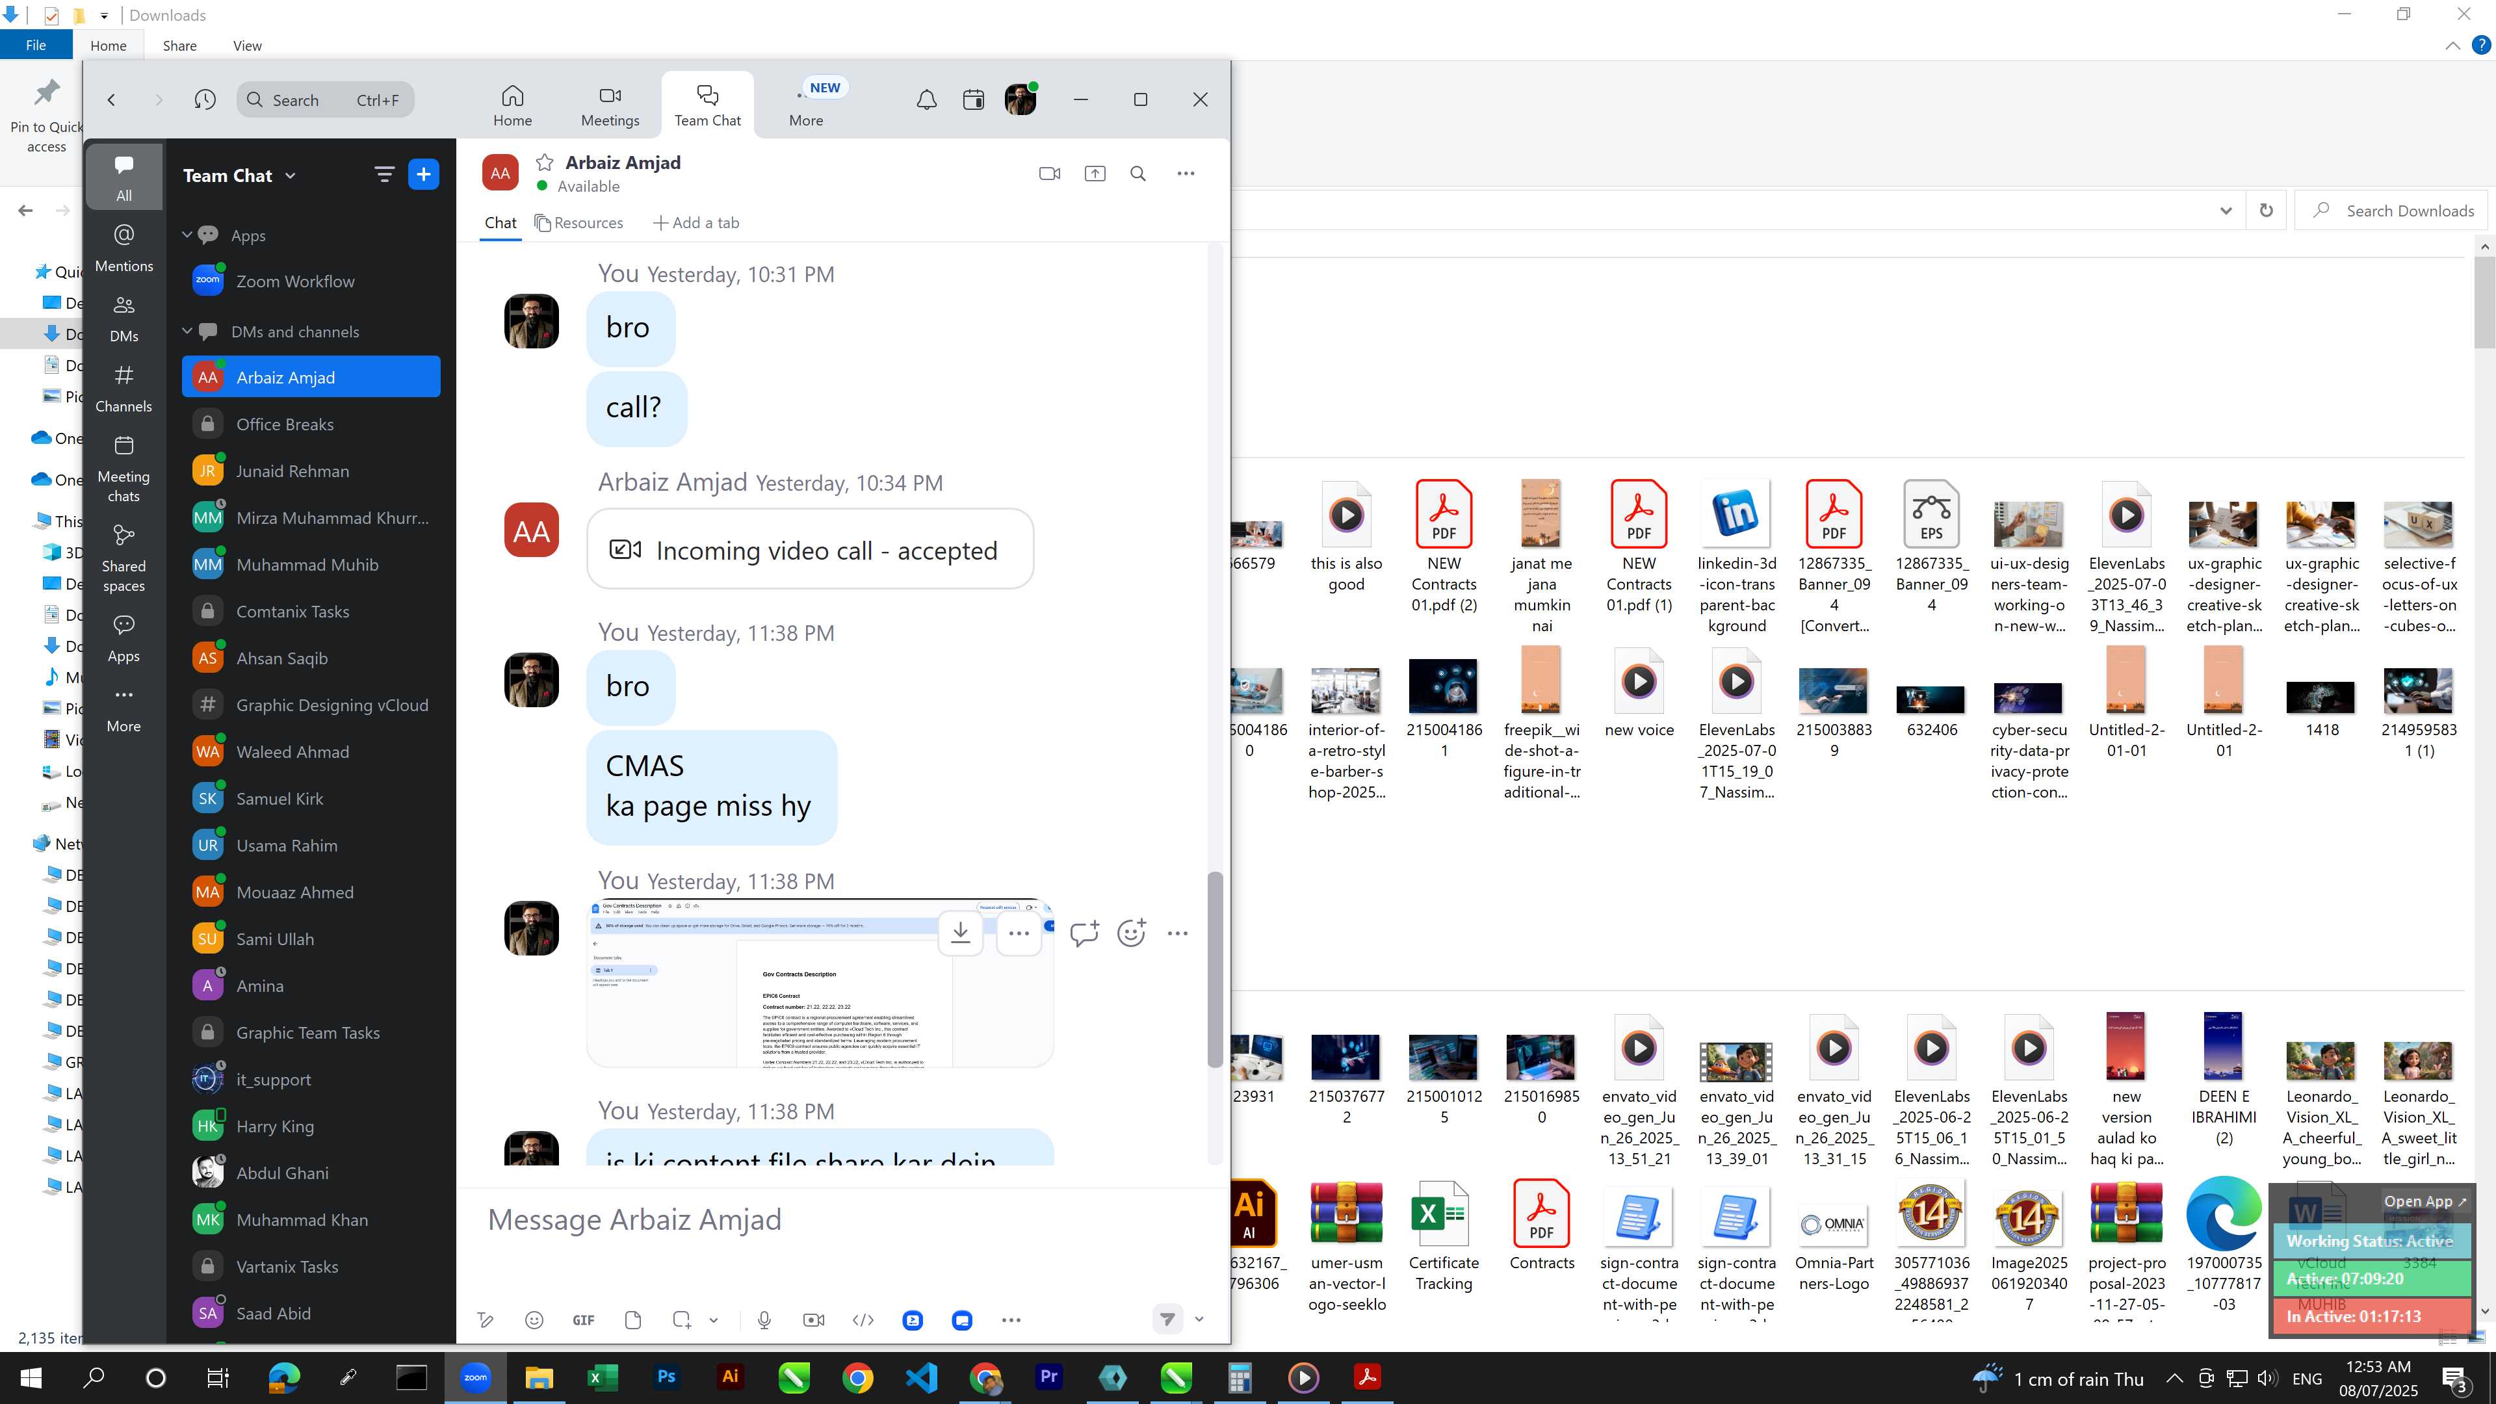
Task: Show hidden system tray icons
Action: [2174, 1378]
